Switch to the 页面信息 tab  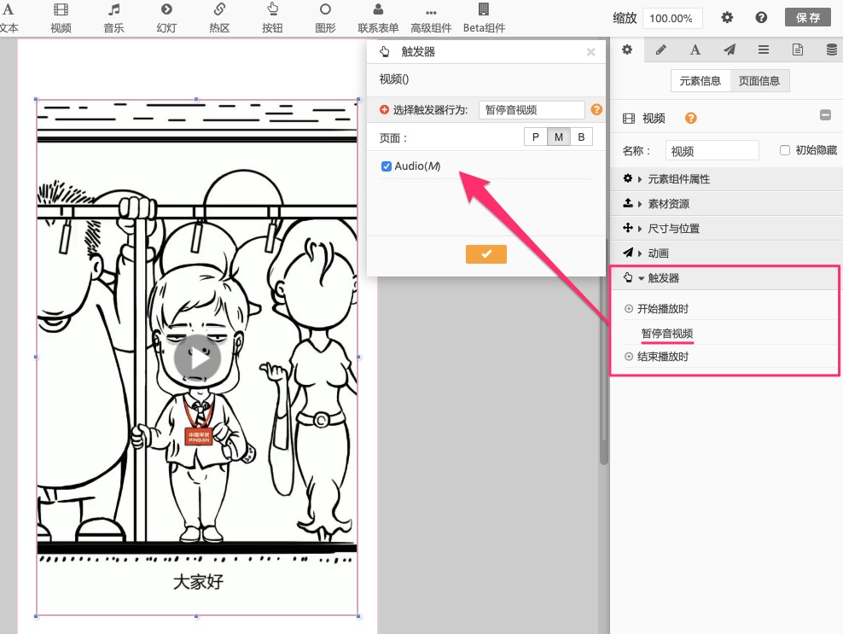(759, 81)
